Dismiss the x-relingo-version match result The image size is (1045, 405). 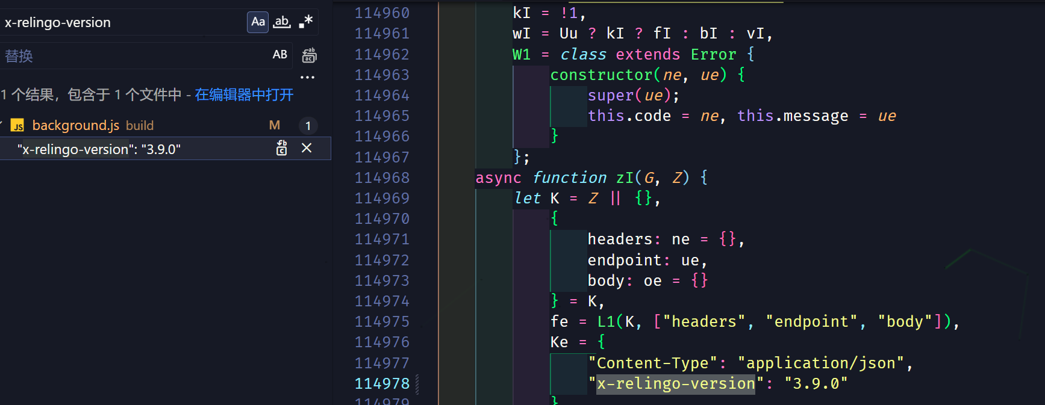307,148
